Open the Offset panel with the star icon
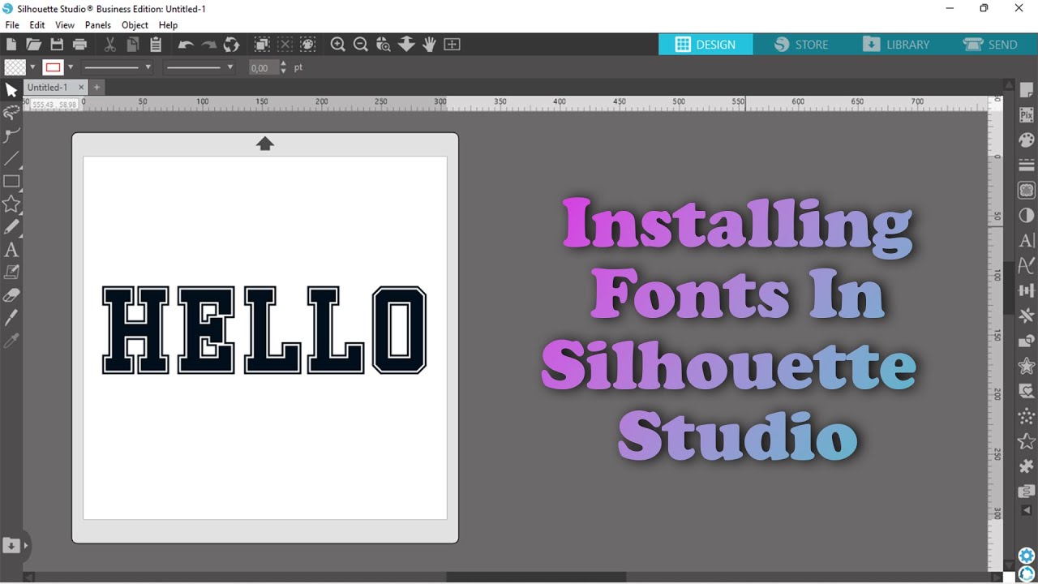 pyautogui.click(x=1027, y=366)
